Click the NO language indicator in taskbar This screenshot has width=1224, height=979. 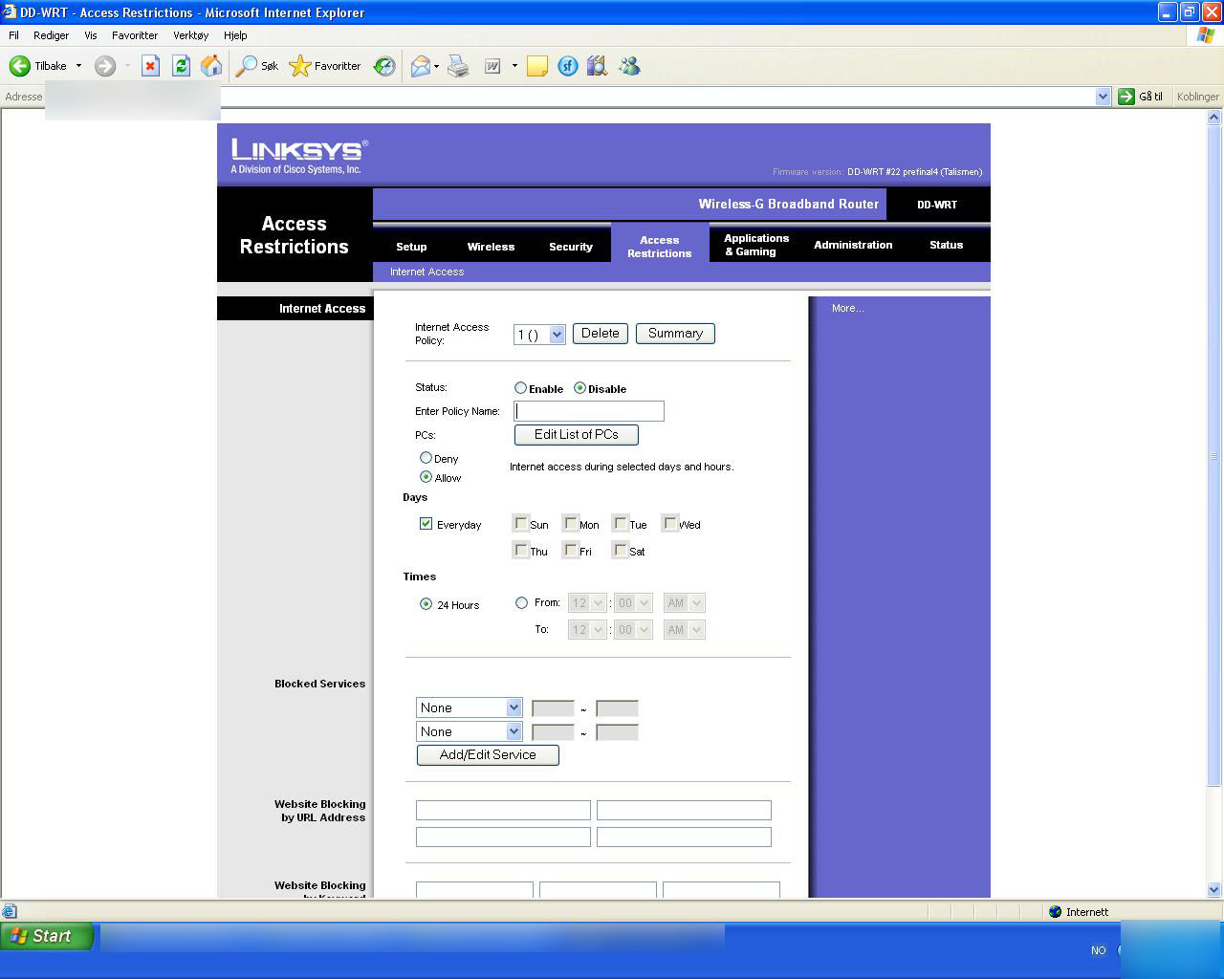[x=1098, y=950]
